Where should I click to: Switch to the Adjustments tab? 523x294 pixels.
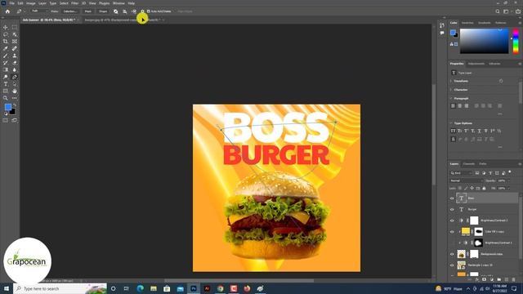pos(476,64)
